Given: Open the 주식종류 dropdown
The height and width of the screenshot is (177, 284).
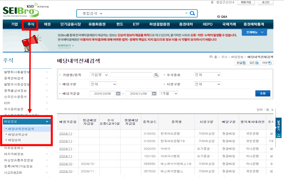Looking at the screenshot, I should 207,75.
